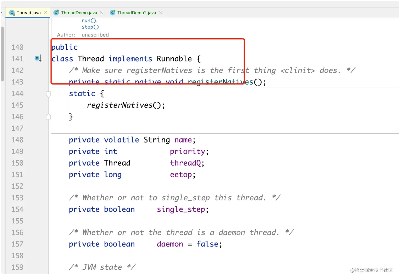Viewport: 400px width, 280px height.
Task: Click line number 150 in the gutter
Action: 17,163
